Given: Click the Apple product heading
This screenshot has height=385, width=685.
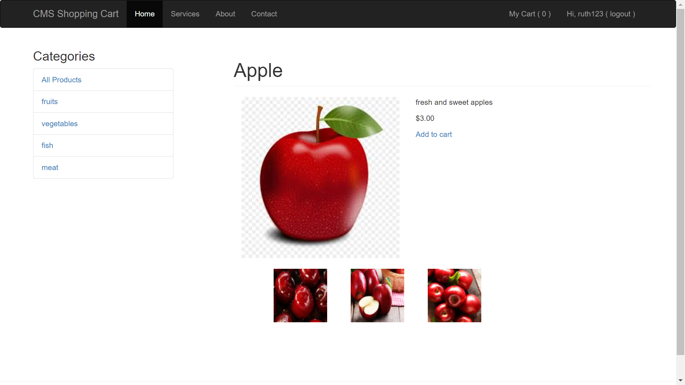Looking at the screenshot, I should click(x=258, y=71).
